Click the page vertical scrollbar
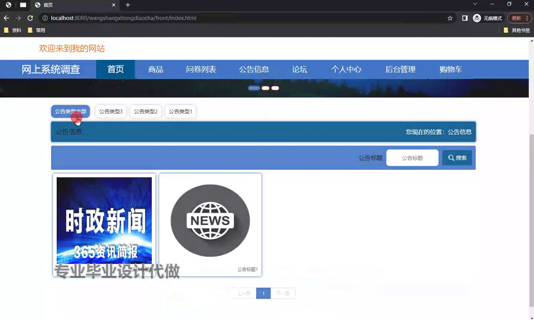The height and width of the screenshot is (320, 534). coord(531,220)
